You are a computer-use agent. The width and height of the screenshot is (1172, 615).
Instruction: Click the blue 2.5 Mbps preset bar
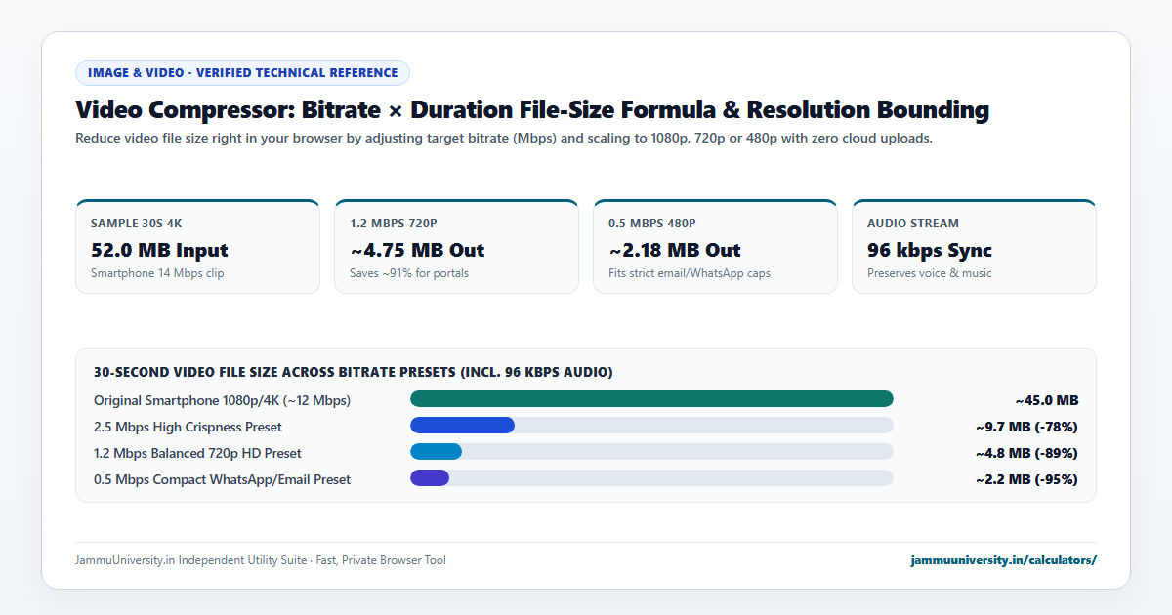(462, 425)
